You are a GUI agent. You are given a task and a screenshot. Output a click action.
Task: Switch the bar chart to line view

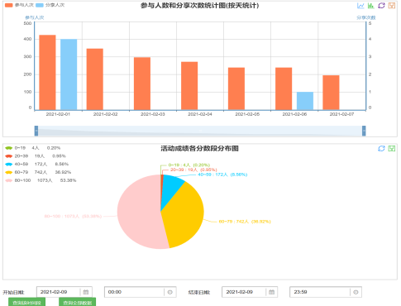point(360,6)
